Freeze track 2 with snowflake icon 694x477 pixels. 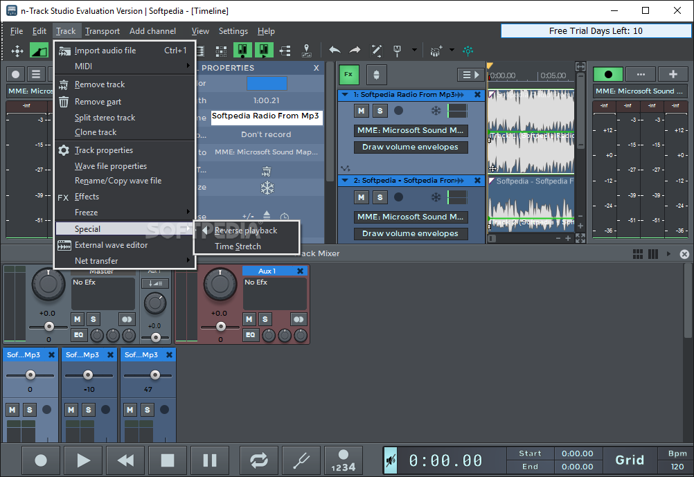(x=436, y=197)
